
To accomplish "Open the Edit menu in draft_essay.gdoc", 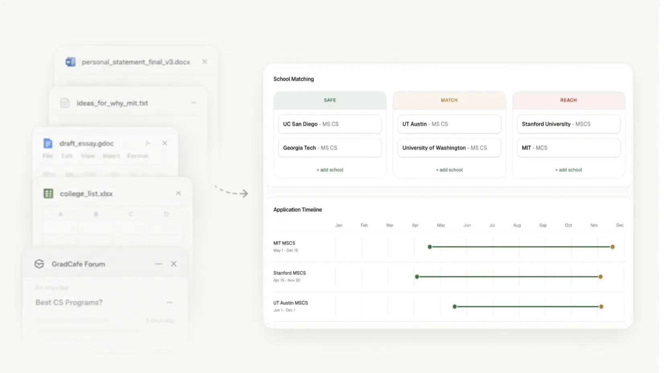I will (67, 156).
